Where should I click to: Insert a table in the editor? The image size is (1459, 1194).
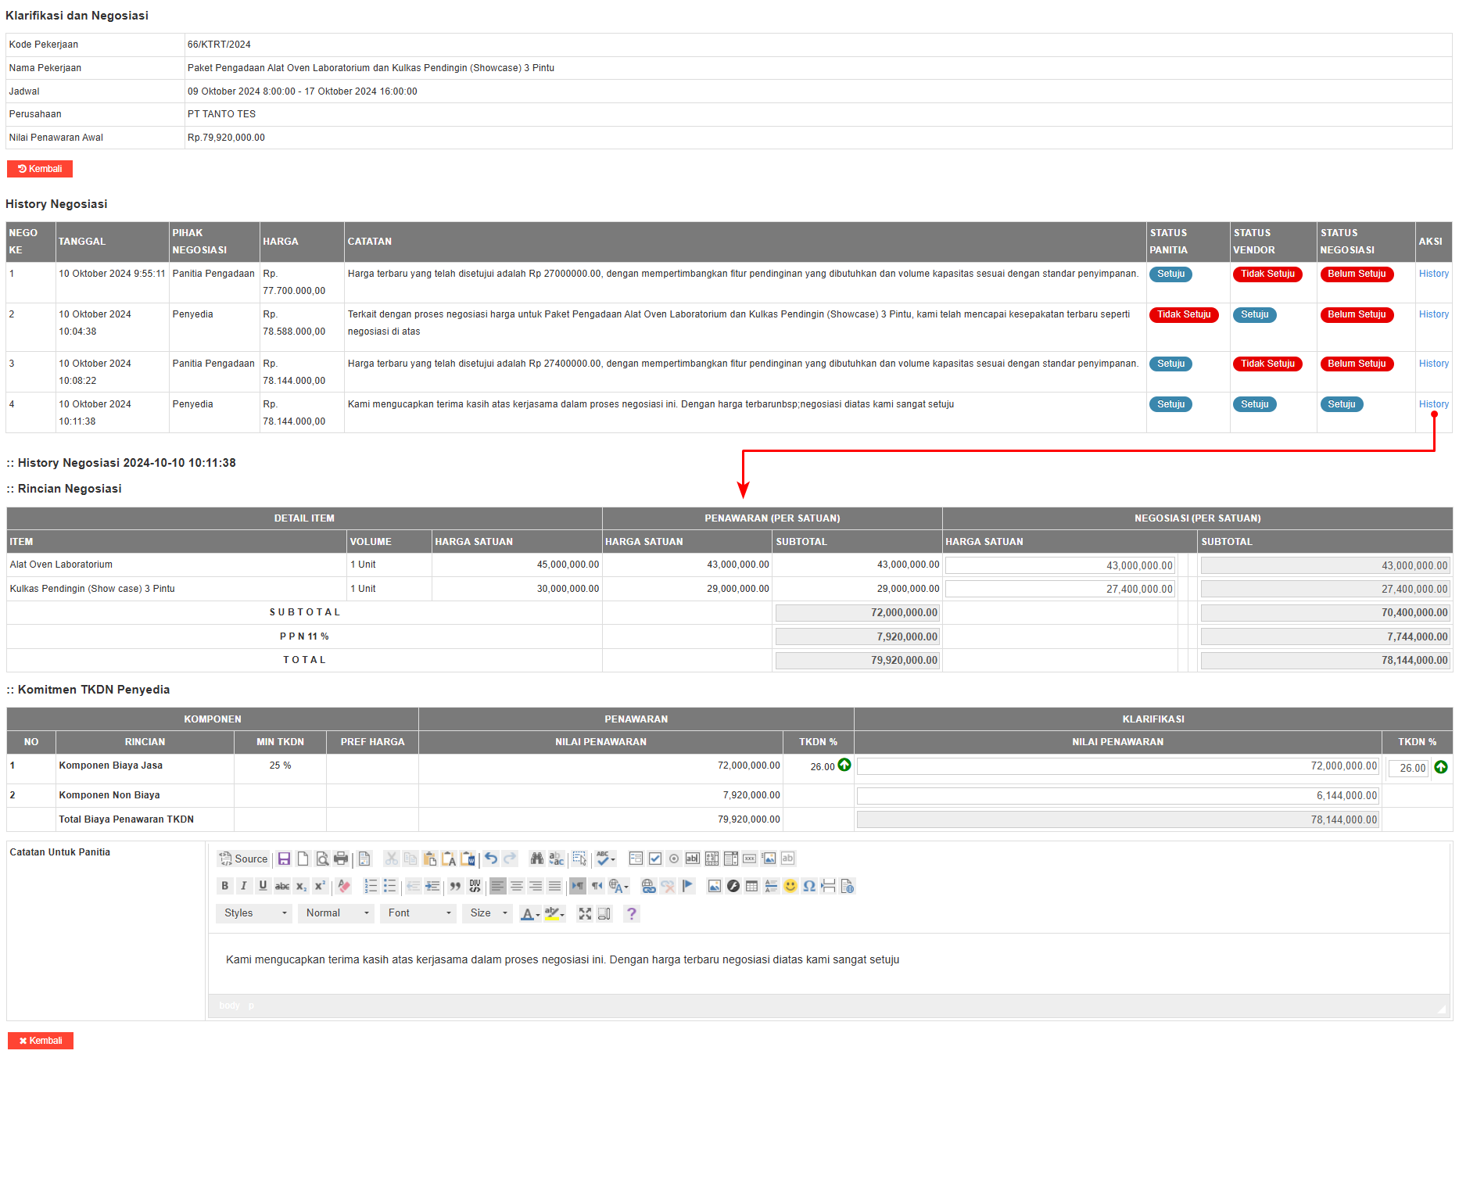click(x=751, y=886)
